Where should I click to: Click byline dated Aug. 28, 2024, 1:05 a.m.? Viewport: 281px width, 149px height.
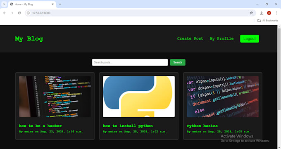coord(219,131)
